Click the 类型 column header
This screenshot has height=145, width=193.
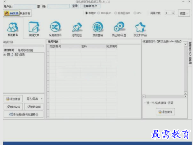(52, 46)
